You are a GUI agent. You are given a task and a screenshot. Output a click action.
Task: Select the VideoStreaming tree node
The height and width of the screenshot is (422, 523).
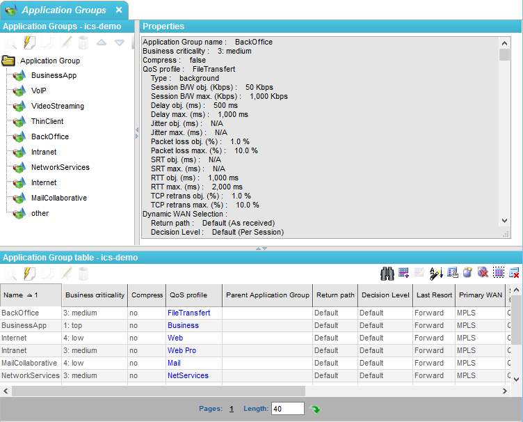point(57,107)
